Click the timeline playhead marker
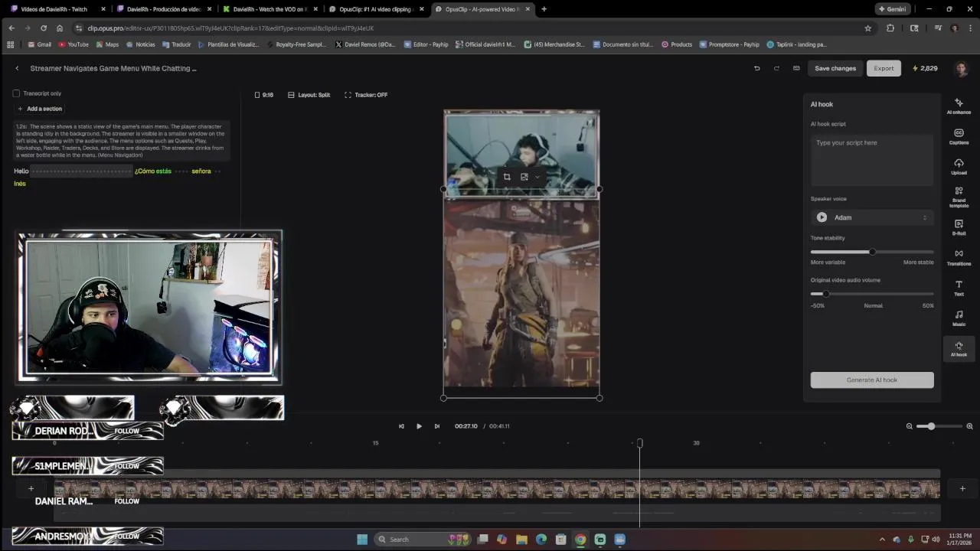Viewport: 980px width, 551px height. tap(640, 443)
